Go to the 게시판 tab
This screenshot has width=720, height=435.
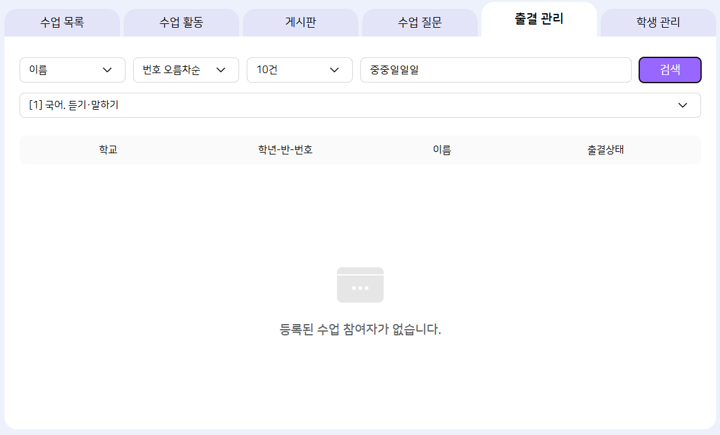(300, 23)
